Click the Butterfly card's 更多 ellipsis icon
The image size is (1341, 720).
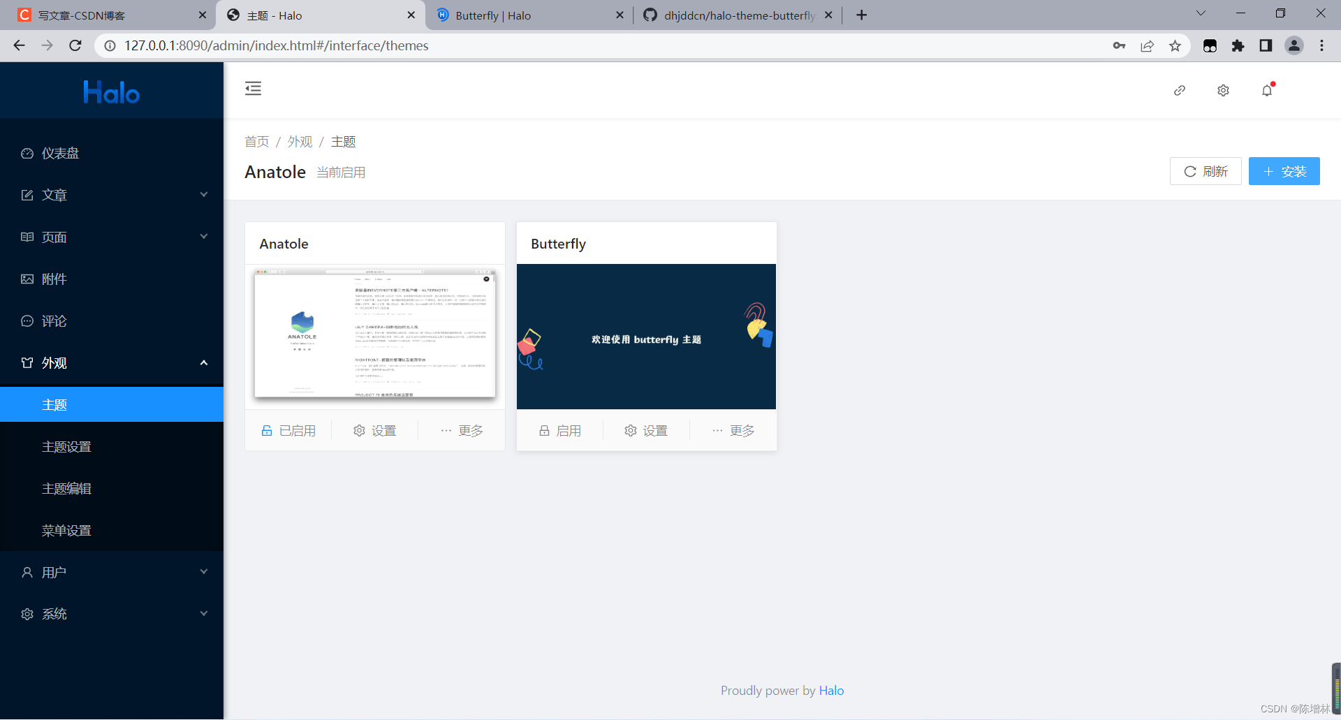point(717,431)
